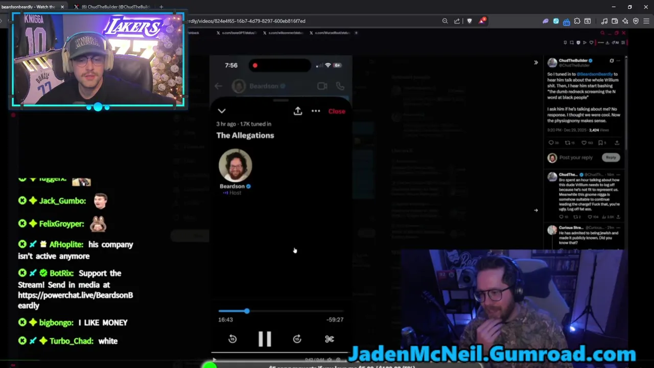Start an audio call with Beardson

(x=340, y=86)
